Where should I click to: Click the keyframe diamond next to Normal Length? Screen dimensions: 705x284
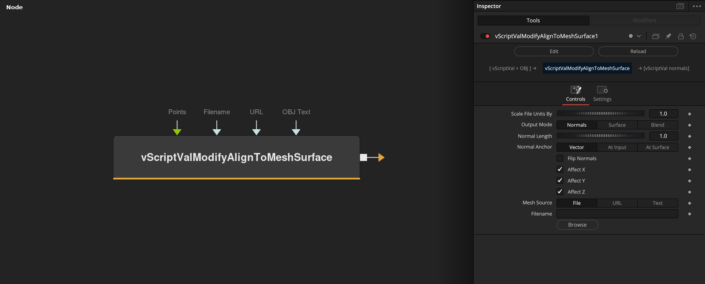tap(690, 136)
